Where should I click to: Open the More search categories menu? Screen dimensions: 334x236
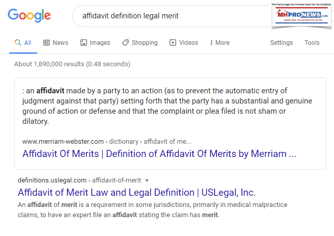(x=222, y=43)
